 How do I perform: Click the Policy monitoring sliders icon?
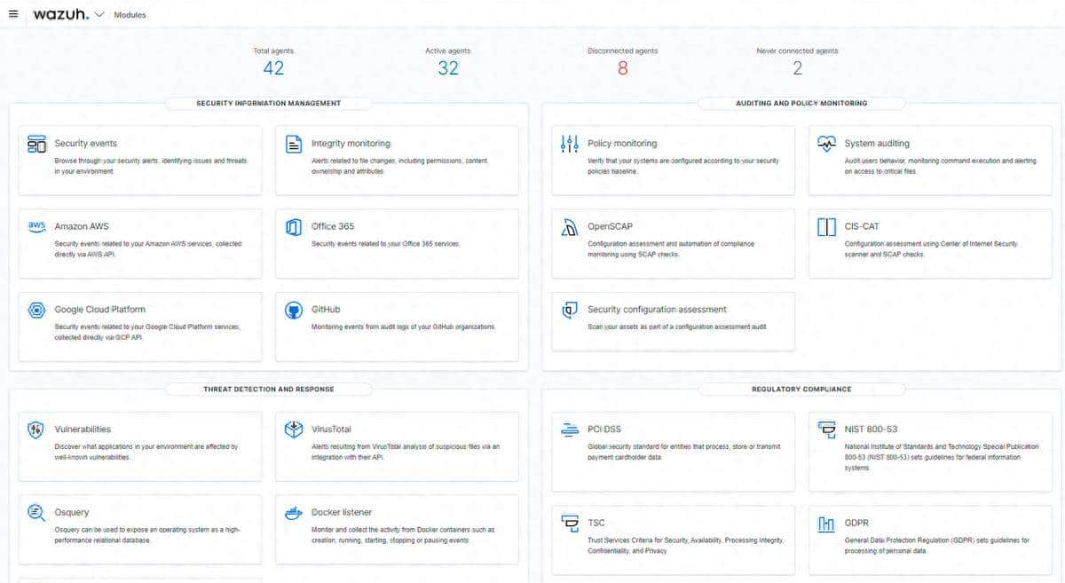(569, 144)
